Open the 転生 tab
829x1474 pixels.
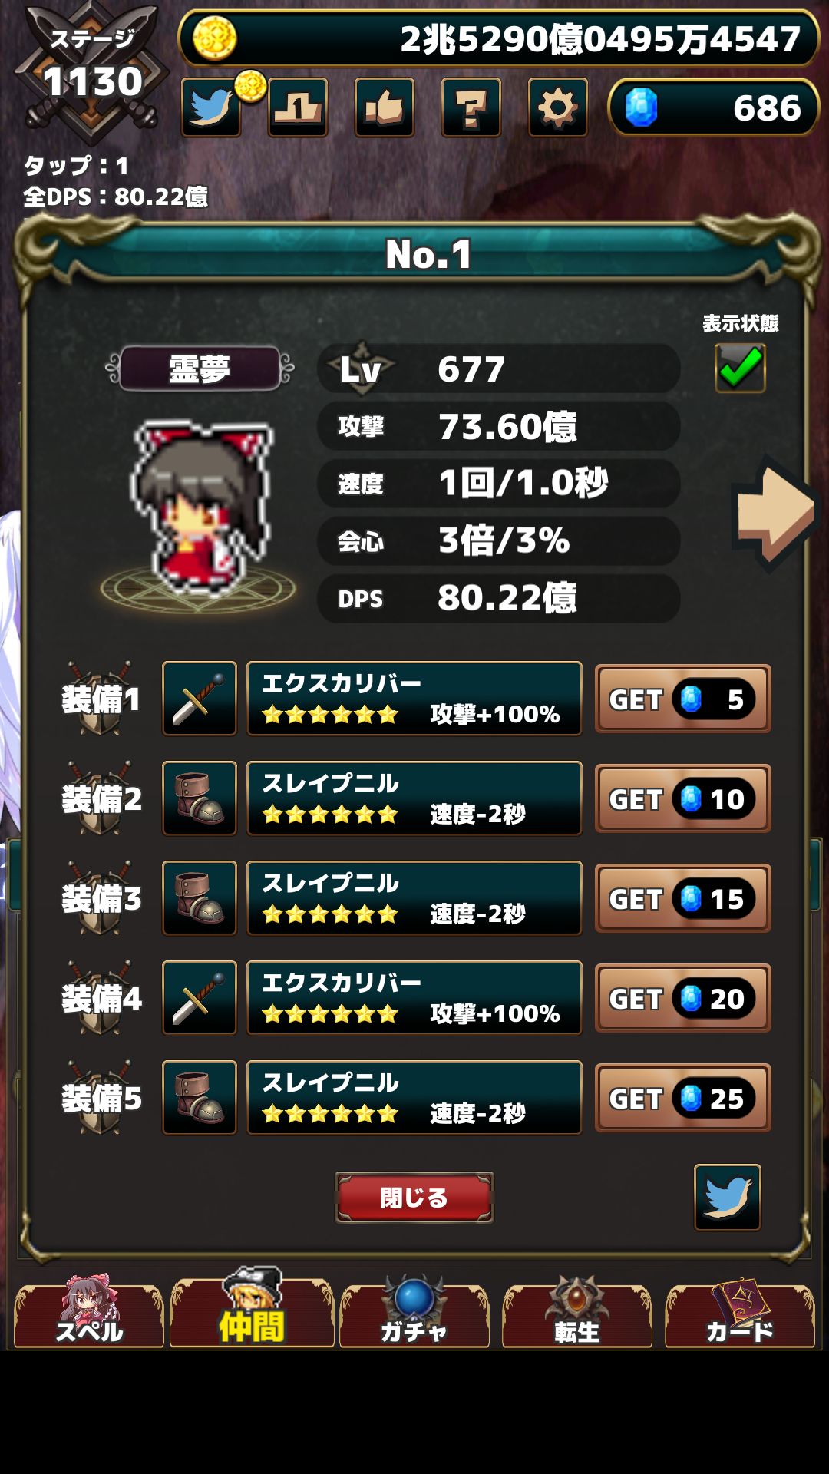[x=577, y=1314]
